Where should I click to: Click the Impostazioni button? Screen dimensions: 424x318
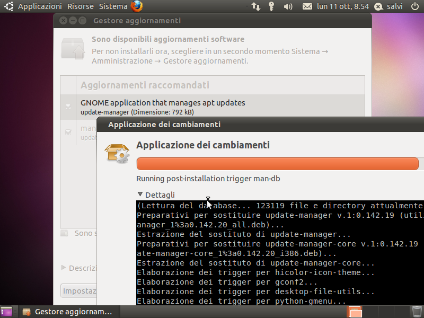(x=78, y=291)
